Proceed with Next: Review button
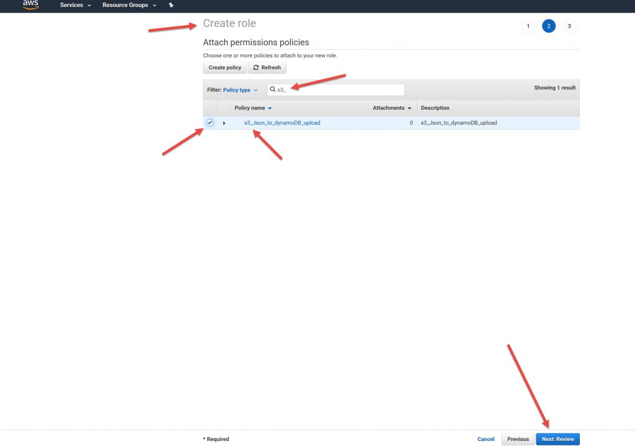 (557, 439)
